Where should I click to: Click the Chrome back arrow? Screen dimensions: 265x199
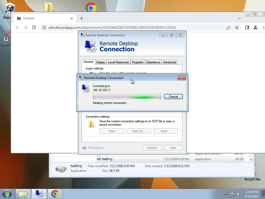pos(17,27)
